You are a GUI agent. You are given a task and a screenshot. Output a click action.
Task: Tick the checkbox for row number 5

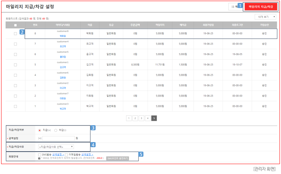pyautogui.click(x=15, y=65)
